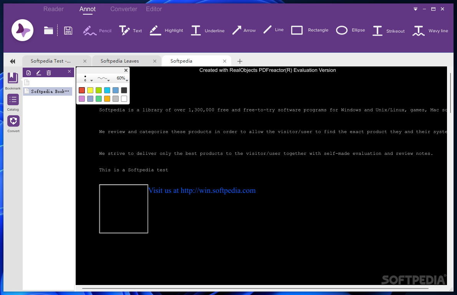Open a file with the folder icon
The height and width of the screenshot is (295, 457).
[48, 31]
